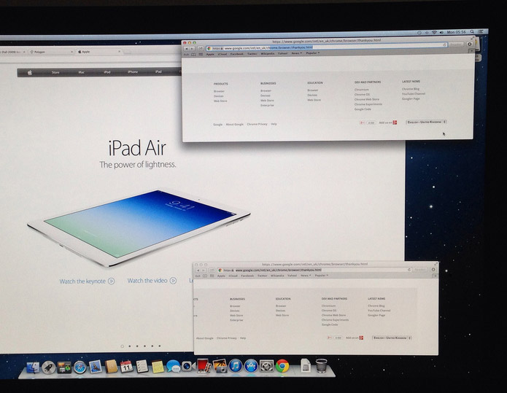Switch to the Apple tab

point(98,51)
